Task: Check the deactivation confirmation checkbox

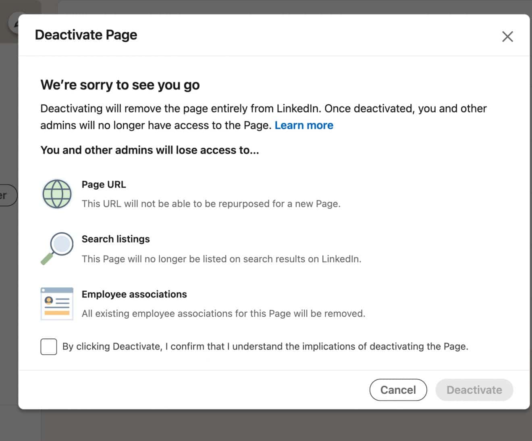Action: [x=48, y=346]
